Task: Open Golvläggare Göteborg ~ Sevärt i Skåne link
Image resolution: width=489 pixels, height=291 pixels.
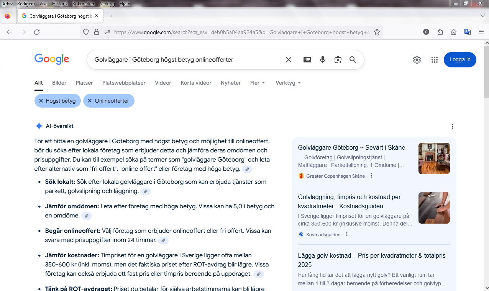Action: coord(351,147)
